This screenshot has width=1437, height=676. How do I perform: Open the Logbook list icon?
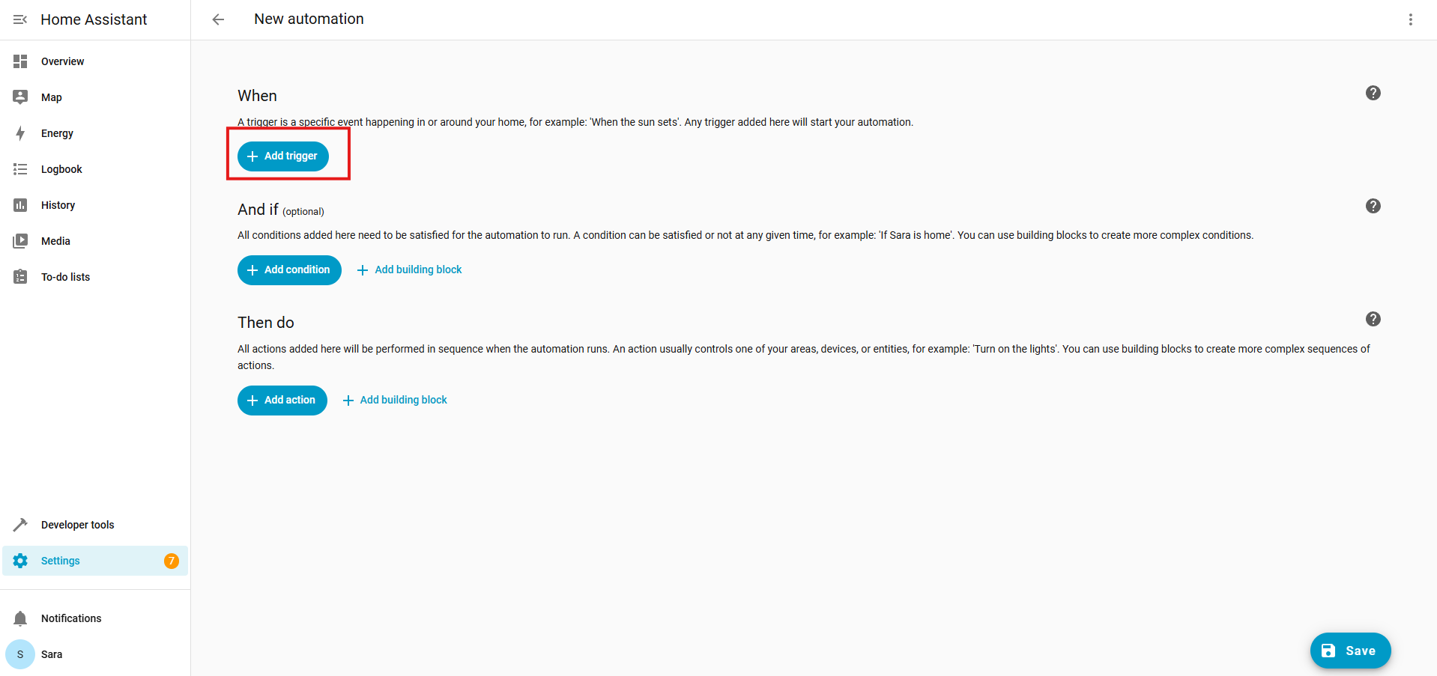click(x=20, y=169)
